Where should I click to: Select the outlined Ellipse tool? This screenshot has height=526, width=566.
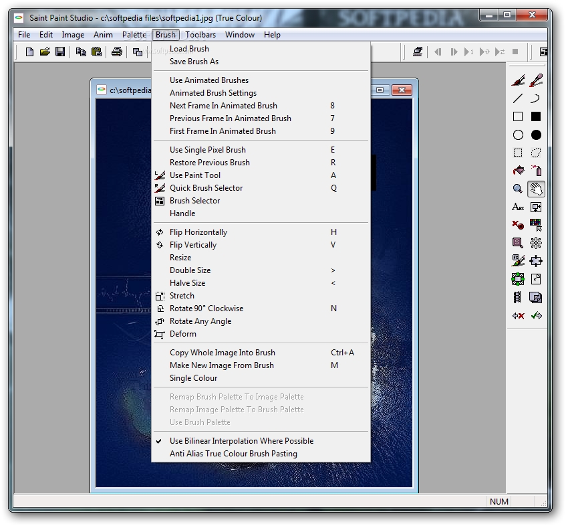[x=518, y=135]
